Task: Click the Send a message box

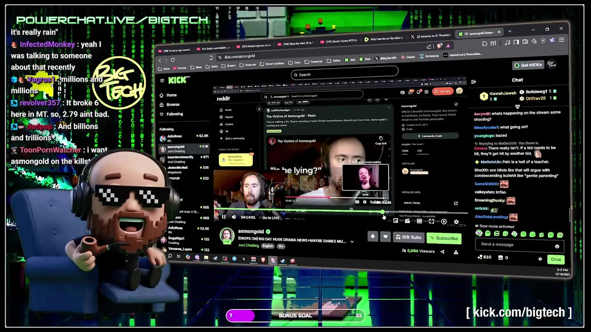Action: click(519, 245)
